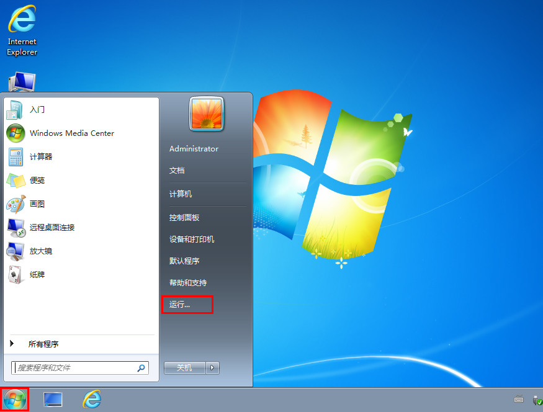543x412 pixels.
Task: Select the 入门 program label
Action: 37,110
